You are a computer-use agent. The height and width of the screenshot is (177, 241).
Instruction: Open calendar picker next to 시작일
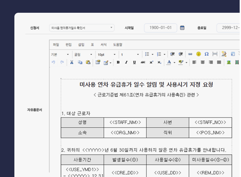coord(182,28)
